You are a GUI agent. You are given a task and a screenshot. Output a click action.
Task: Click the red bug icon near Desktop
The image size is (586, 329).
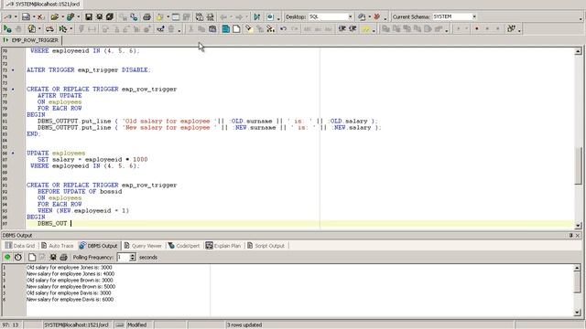(x=376, y=16)
